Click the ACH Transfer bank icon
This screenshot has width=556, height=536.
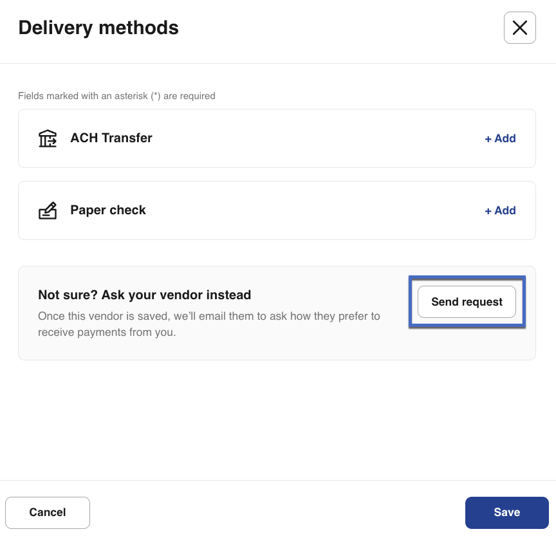tap(48, 138)
